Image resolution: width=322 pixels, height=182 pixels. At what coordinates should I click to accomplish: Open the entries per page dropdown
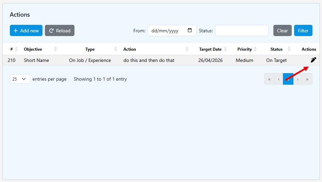click(x=20, y=79)
